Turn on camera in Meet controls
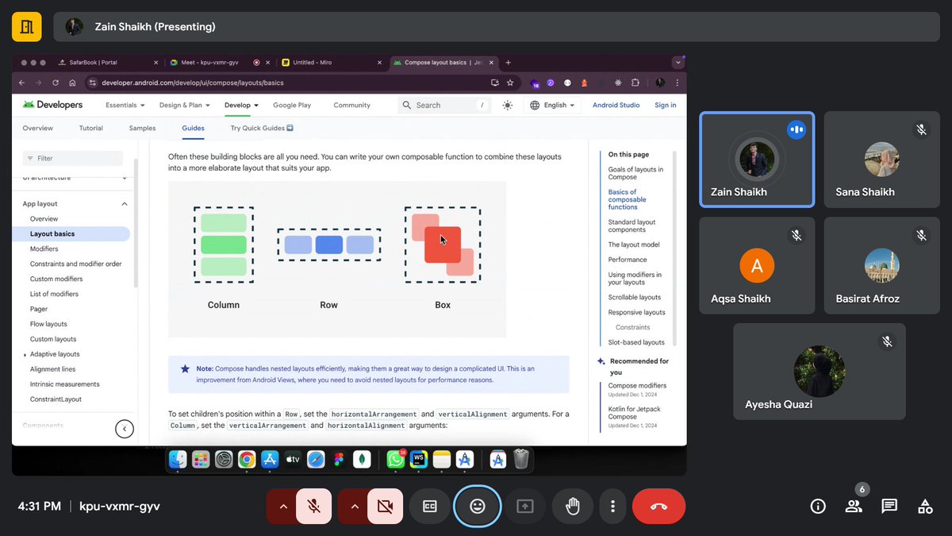 click(x=385, y=506)
